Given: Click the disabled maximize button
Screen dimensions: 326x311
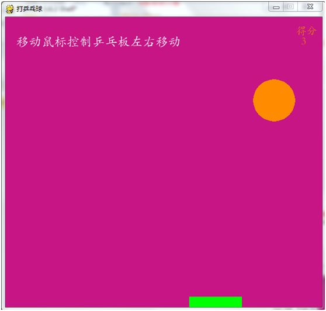Looking at the screenshot, I should 290,7.
